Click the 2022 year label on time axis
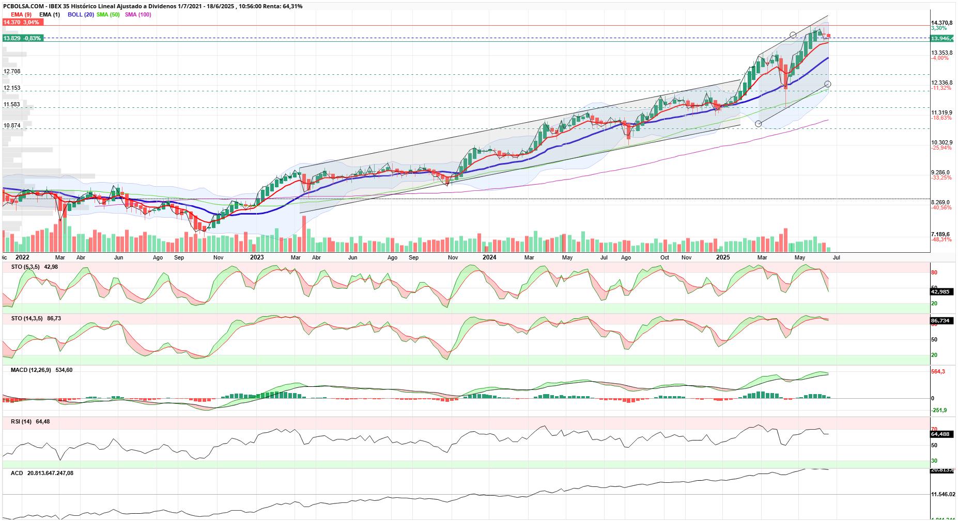Viewport: 958px width, 522px height. point(22,257)
